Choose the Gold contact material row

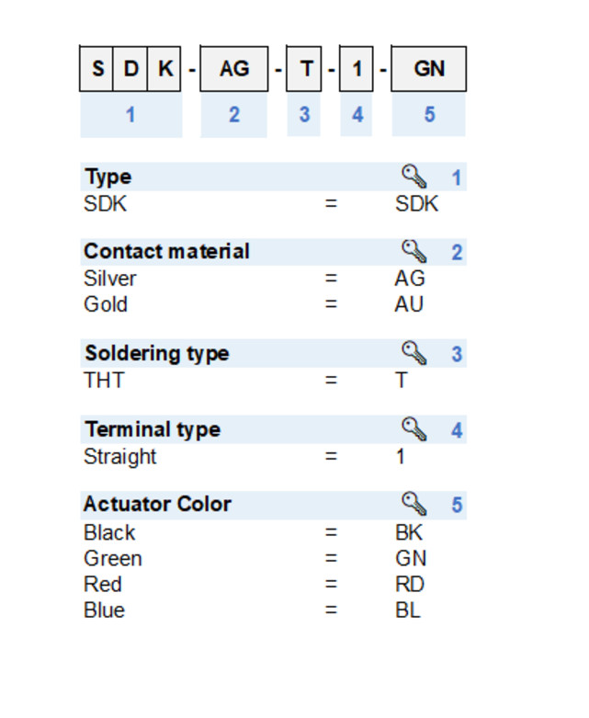[106, 304]
